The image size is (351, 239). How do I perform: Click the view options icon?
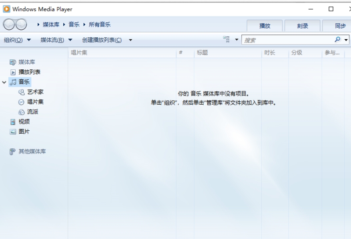pyautogui.click(x=226, y=39)
